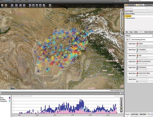The height and width of the screenshot is (117, 153).
Task: Click the Delete filter button
Action: point(136,32)
